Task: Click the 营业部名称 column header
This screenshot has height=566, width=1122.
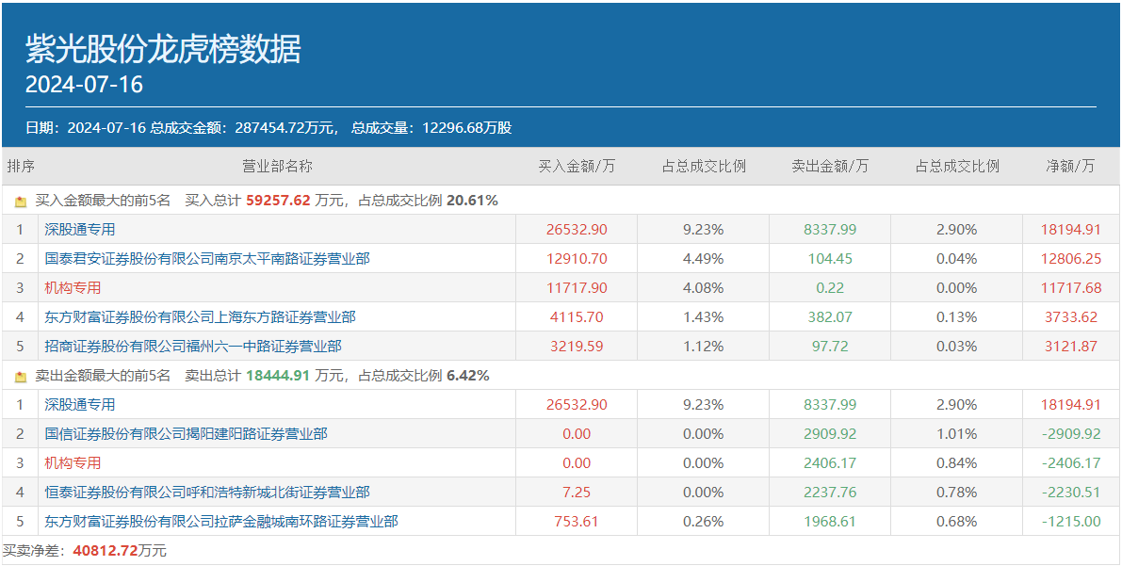Action: click(277, 167)
